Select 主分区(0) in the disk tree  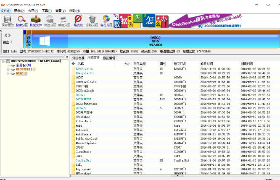click(x=24, y=65)
